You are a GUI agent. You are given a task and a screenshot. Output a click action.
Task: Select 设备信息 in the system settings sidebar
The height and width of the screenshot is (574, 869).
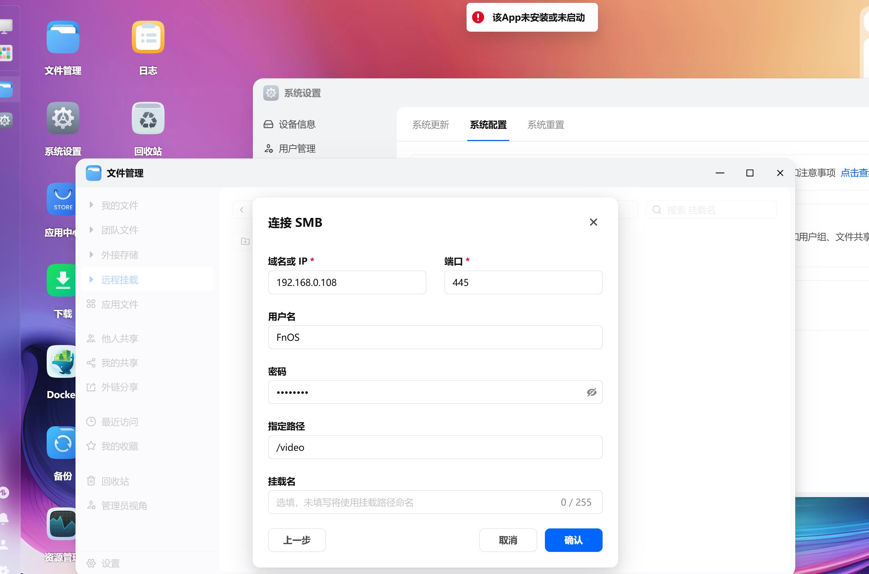pyautogui.click(x=297, y=125)
